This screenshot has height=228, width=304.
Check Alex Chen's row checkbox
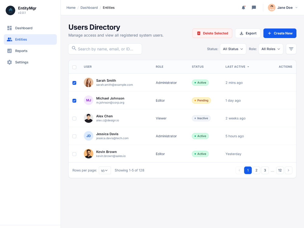coord(74,118)
